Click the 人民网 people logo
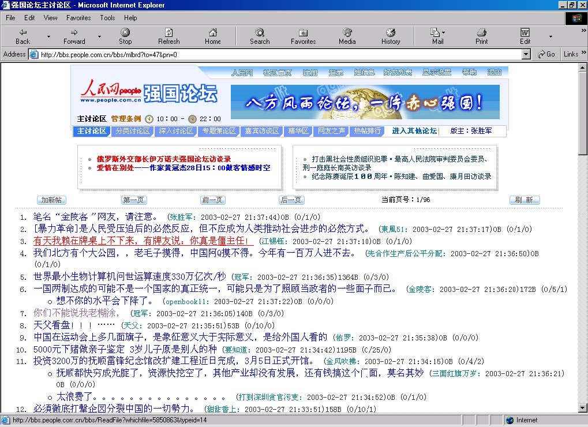The width and height of the screenshot is (588, 427). pyautogui.click(x=111, y=92)
